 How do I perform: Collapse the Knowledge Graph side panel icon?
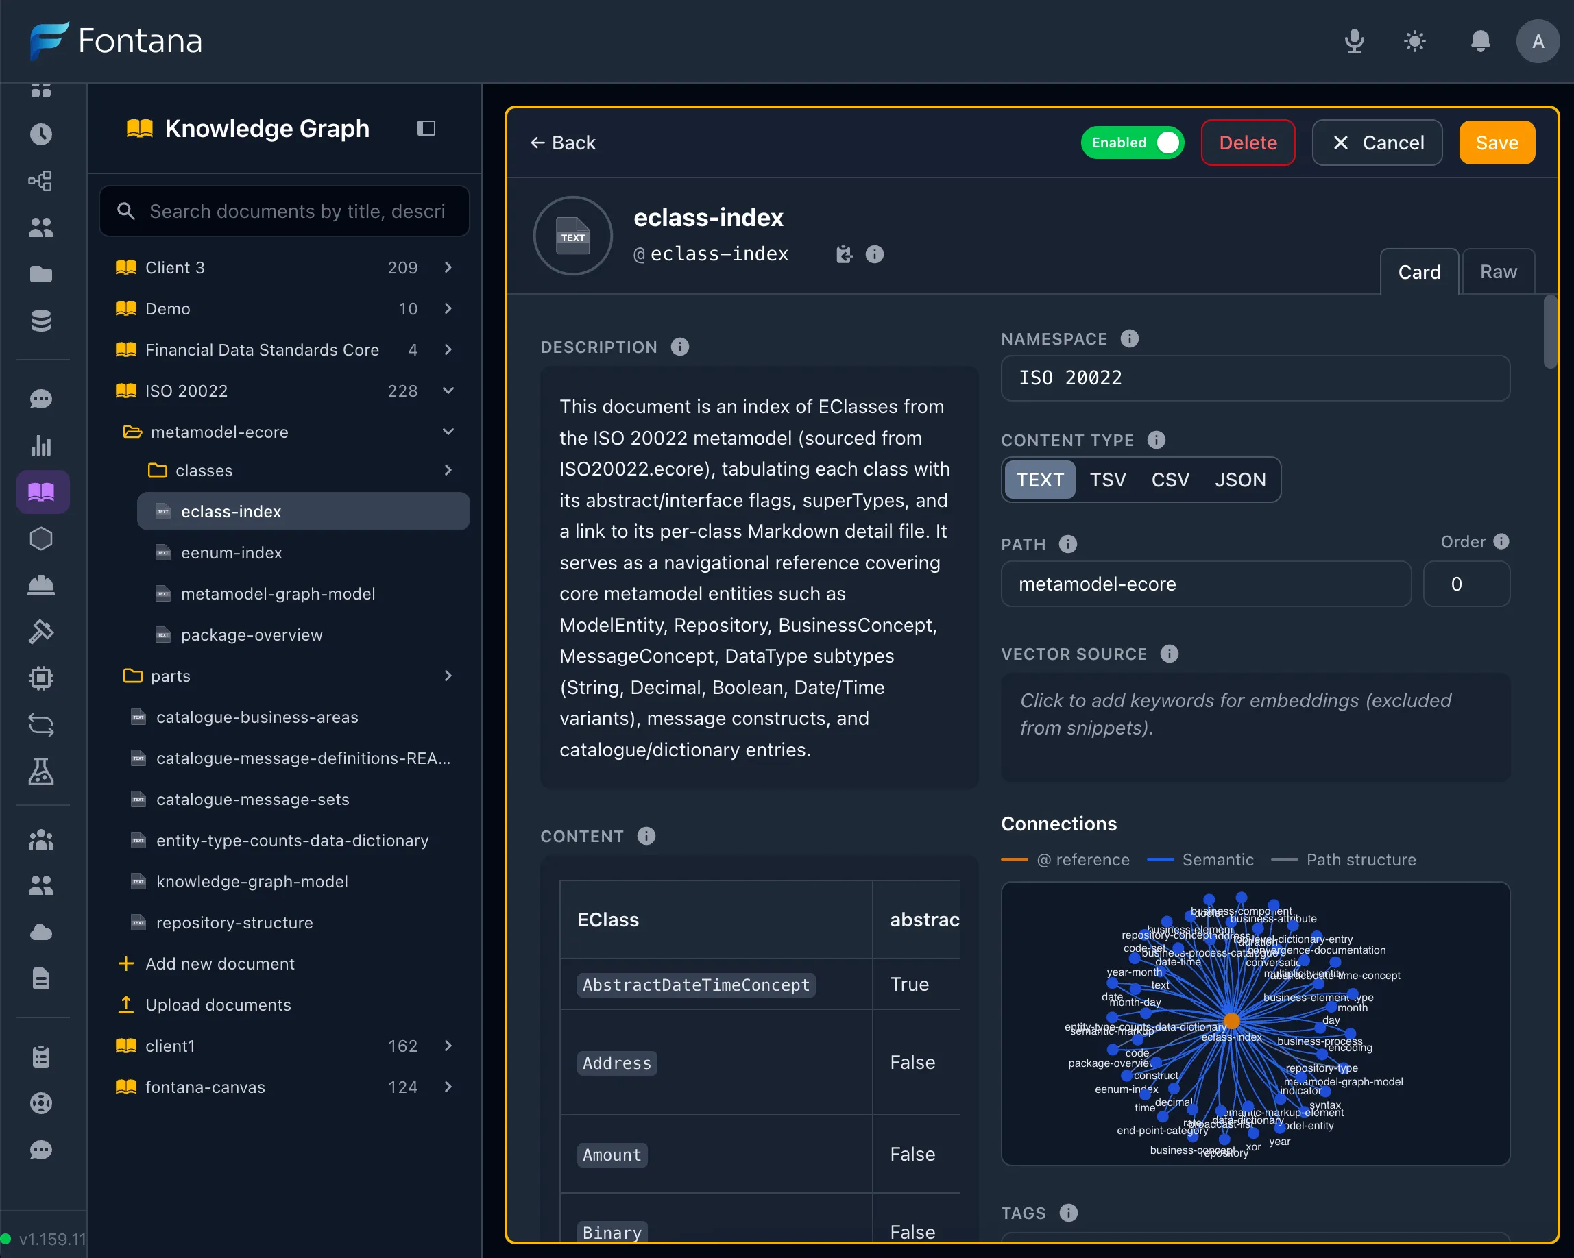(426, 128)
